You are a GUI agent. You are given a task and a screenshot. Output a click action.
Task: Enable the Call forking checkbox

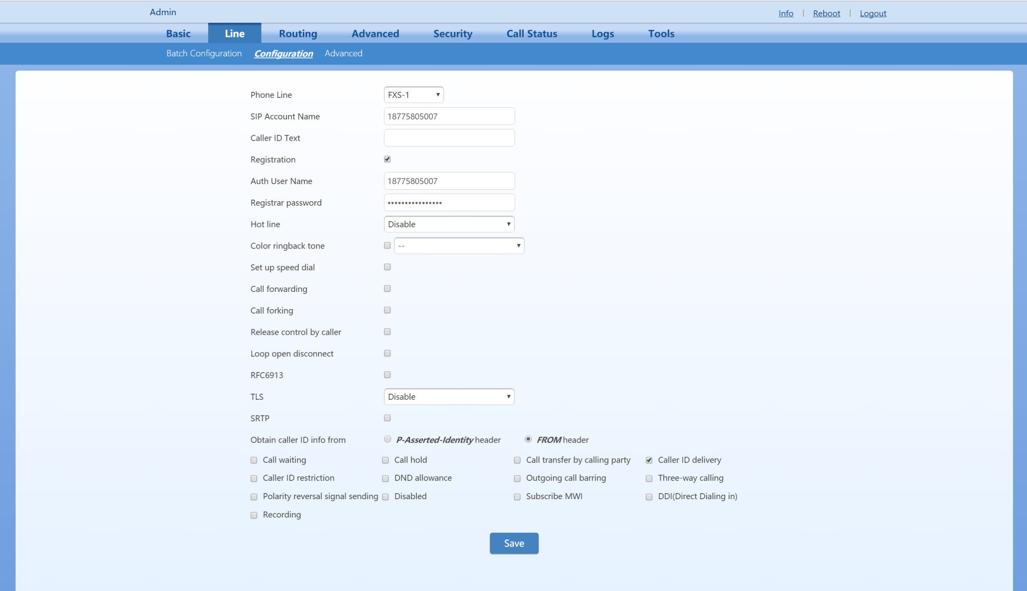tap(387, 310)
